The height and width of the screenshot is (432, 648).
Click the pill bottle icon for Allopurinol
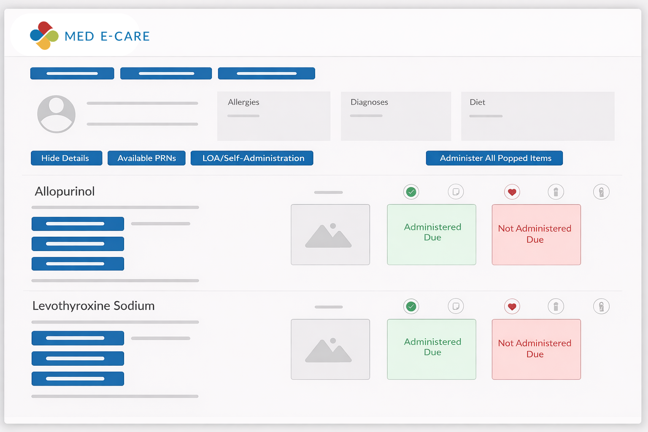point(556,192)
